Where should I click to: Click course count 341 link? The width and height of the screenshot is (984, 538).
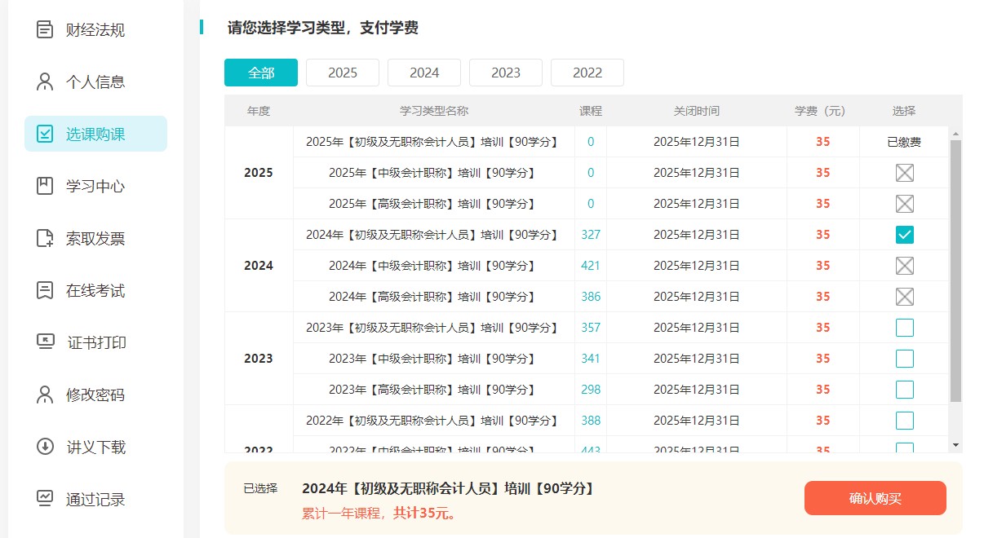[x=591, y=359]
